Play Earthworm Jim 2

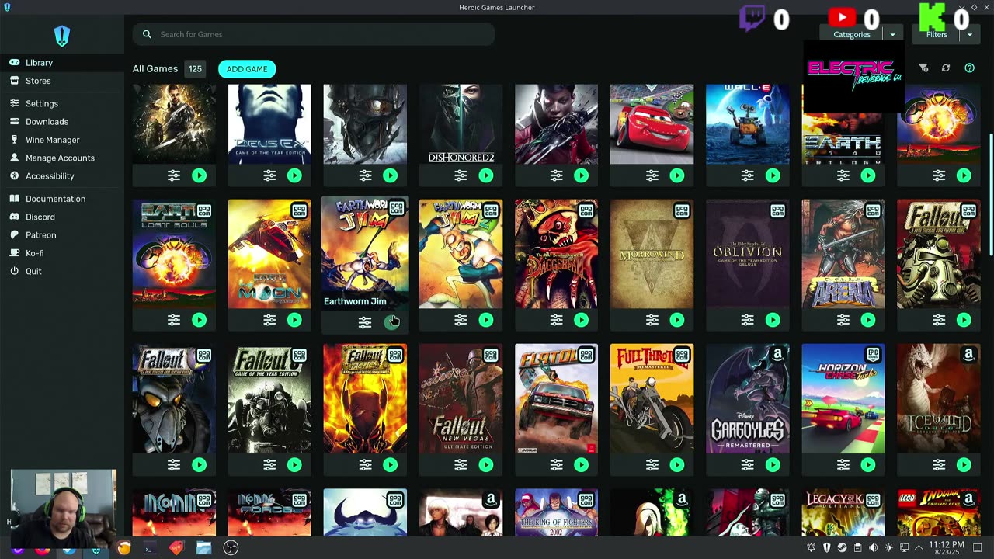486,320
